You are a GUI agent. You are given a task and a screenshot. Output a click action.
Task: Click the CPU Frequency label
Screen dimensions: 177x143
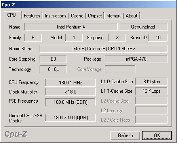(24, 82)
